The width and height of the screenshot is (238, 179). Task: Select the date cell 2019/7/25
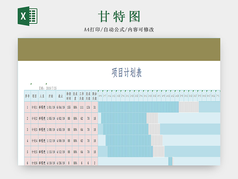[x=51, y=88]
